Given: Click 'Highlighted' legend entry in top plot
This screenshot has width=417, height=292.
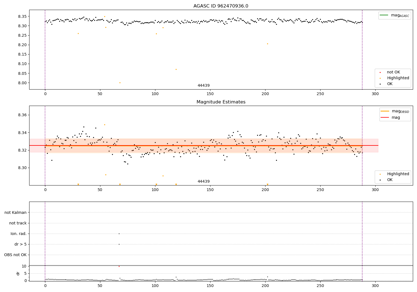Looking at the screenshot, I should click(398, 78).
